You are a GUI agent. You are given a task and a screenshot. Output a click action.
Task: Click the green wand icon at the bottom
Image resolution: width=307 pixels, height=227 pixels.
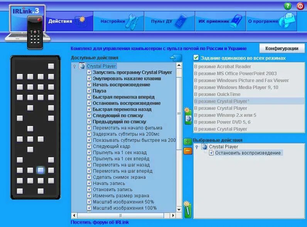187,209
